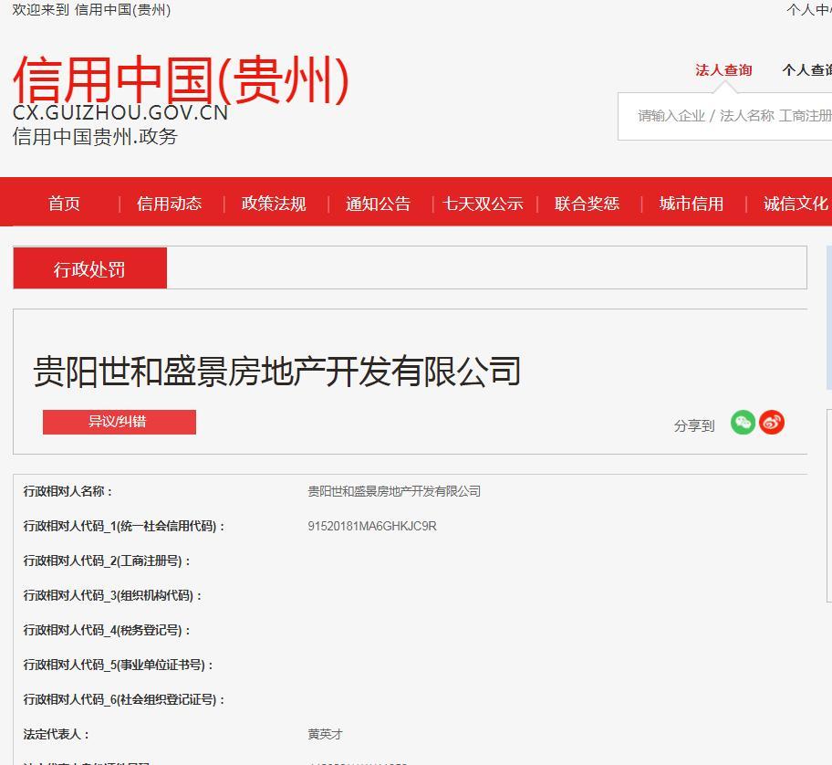Click 分享到 label
This screenshot has height=765, width=832.
click(x=694, y=425)
